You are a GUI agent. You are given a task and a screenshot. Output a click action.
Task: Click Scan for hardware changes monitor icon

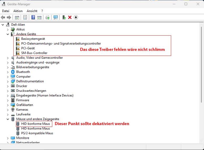(x=55, y=17)
